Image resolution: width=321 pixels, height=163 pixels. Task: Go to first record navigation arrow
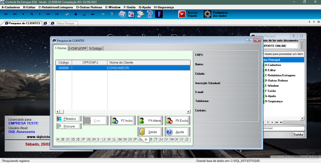click(x=6, y=14)
